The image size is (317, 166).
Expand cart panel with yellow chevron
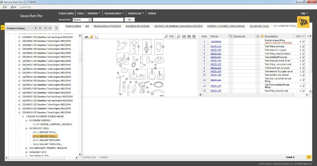coord(309,157)
